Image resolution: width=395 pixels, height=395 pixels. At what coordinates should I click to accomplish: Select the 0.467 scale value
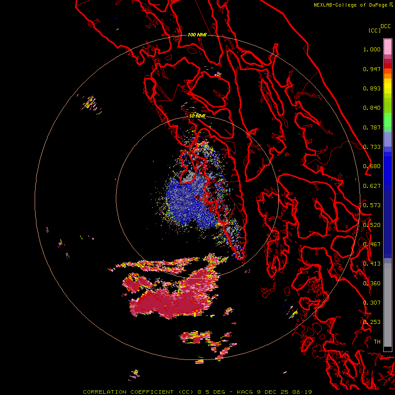point(372,244)
